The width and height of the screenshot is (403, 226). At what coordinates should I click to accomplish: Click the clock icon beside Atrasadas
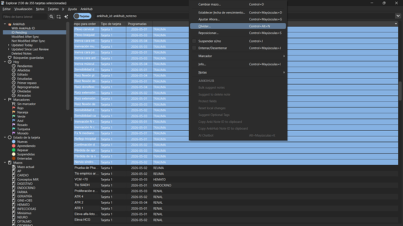click(13, 95)
